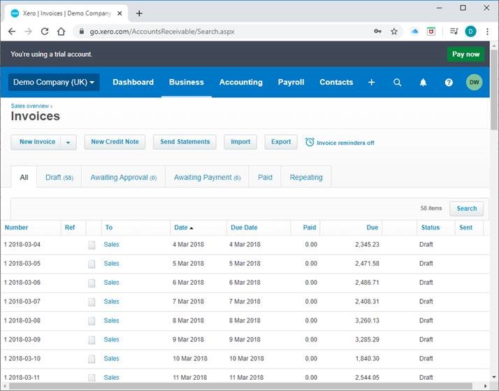499x391 pixels.
Task: Click the Xero plus quick-add icon
Action: click(x=371, y=82)
